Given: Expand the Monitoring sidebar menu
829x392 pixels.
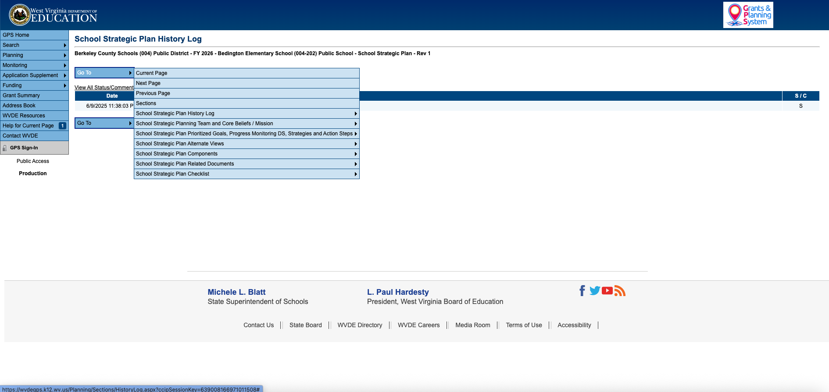Looking at the screenshot, I should pos(34,65).
